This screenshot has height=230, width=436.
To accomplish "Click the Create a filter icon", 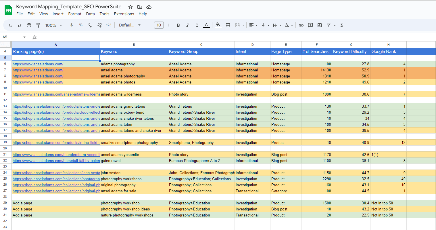I will [329, 25].
